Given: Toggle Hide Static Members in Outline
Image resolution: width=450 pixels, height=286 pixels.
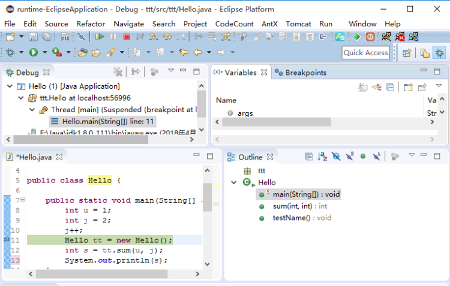Looking at the screenshot, I should point(350,156).
